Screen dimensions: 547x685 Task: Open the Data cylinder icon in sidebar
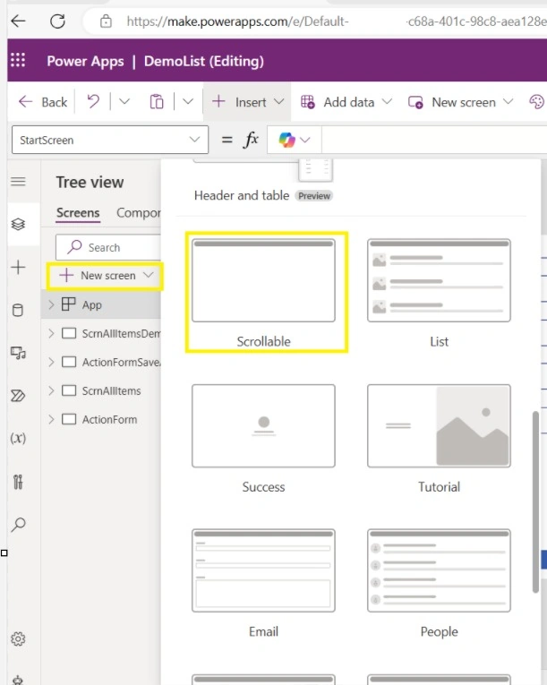[x=18, y=310]
